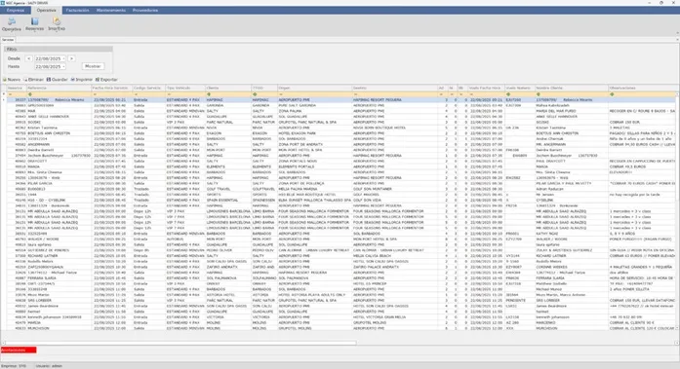
Task: Sort by the Fecha Hora Servicio column header
Action: pos(111,88)
